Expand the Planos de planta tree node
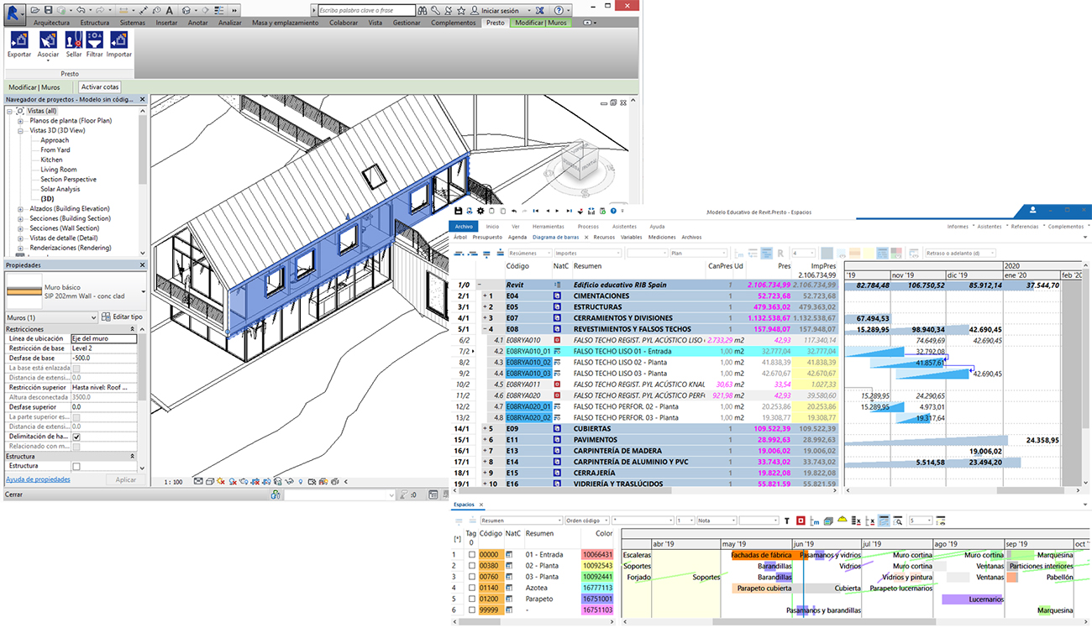 coord(20,121)
